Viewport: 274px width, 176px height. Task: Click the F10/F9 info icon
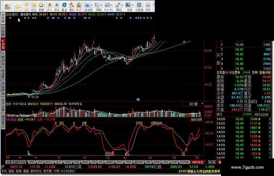point(107,5)
